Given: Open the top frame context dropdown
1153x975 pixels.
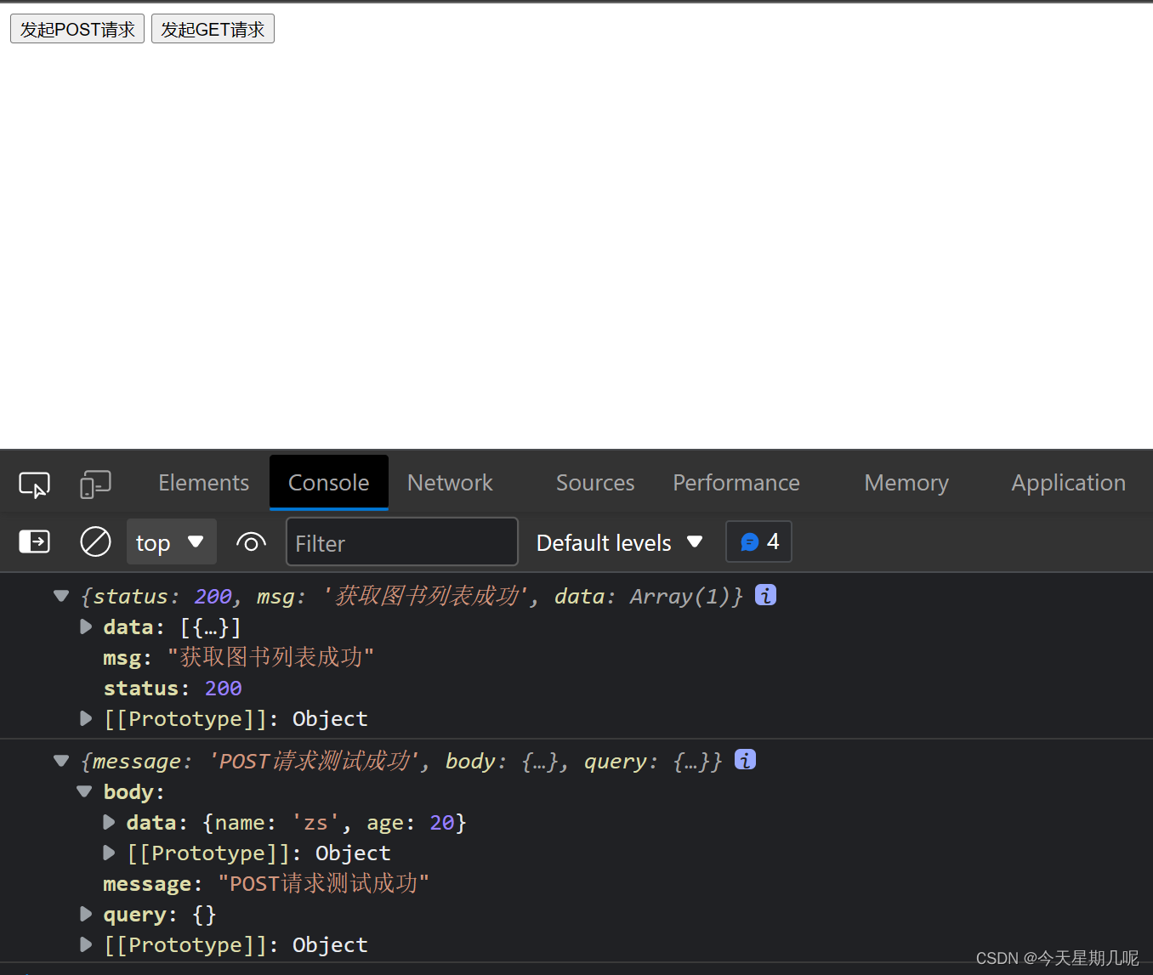Looking at the screenshot, I should (x=171, y=541).
